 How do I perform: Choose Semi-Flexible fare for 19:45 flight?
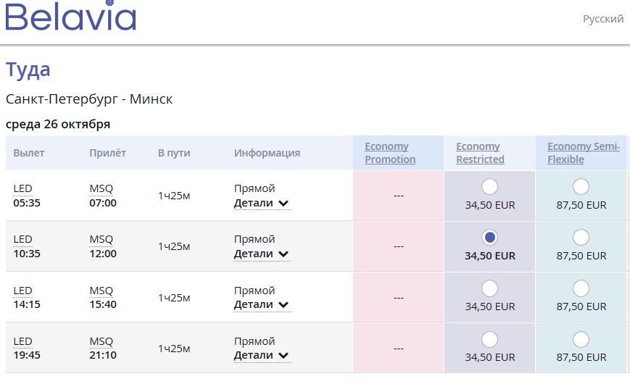(581, 339)
